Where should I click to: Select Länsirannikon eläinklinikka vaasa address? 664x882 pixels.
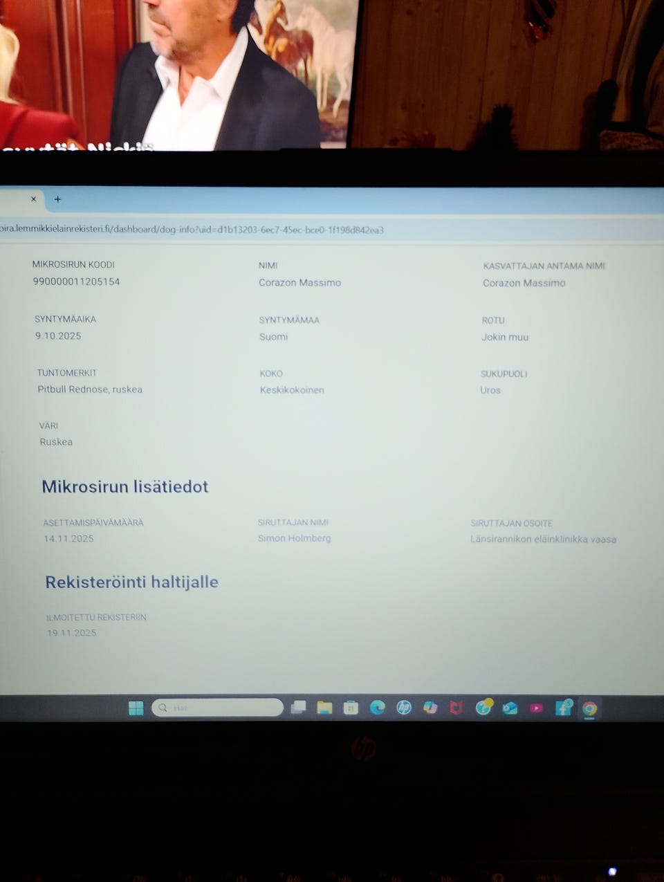click(x=543, y=539)
